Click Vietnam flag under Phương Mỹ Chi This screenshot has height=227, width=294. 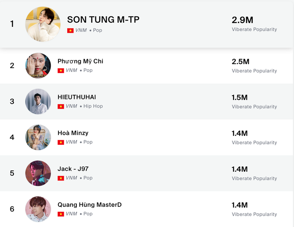pos(61,70)
